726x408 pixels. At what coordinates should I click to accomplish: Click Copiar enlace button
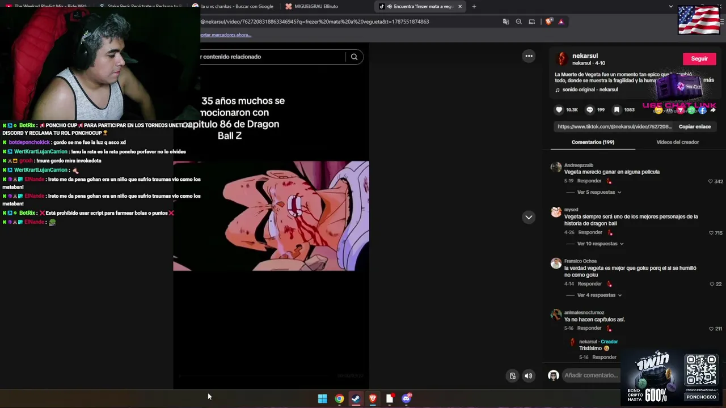point(694,126)
